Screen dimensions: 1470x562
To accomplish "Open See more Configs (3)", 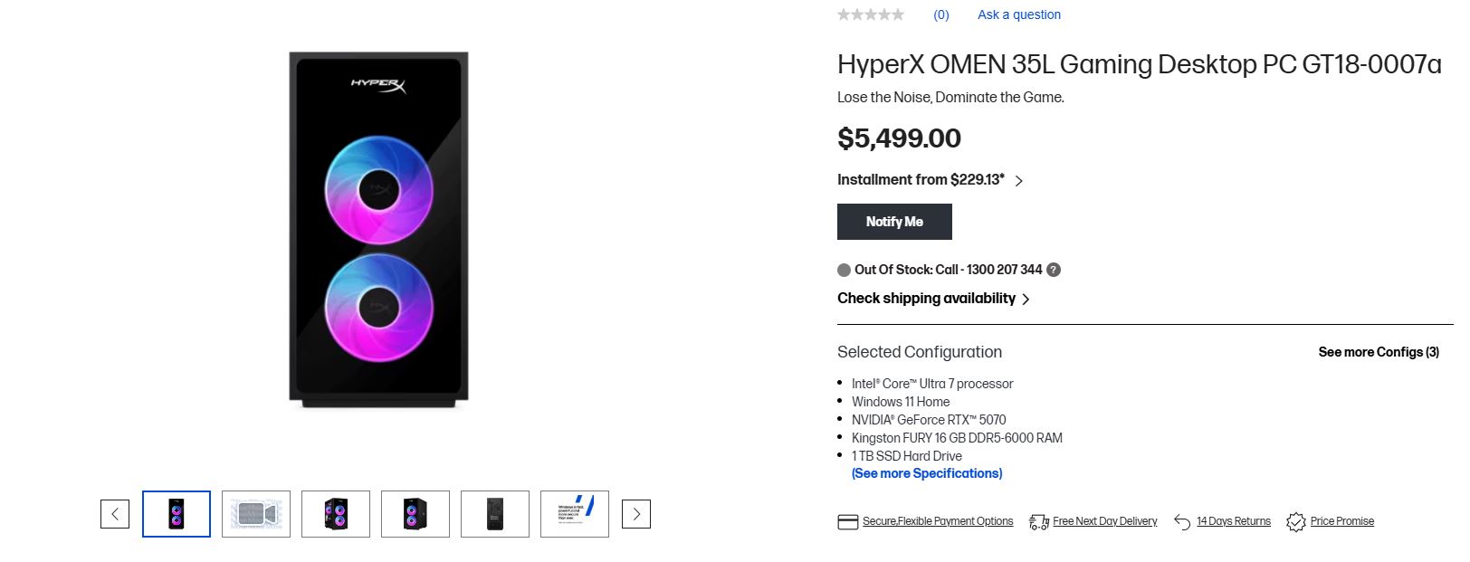I will [1378, 352].
